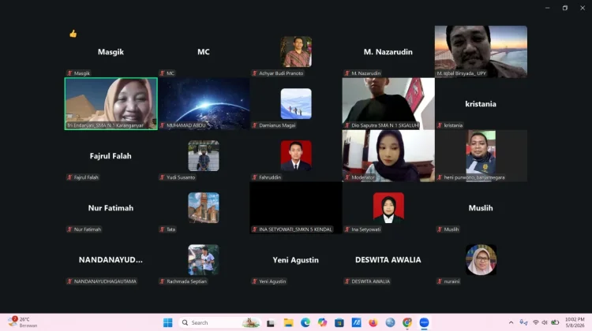
Task: Click the muted mic icon beside Muslih
Action: (x=440, y=229)
